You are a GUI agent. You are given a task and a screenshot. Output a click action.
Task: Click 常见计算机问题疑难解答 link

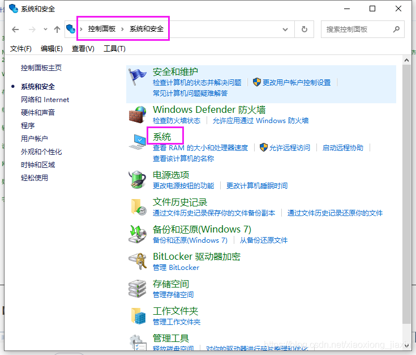[190, 94]
